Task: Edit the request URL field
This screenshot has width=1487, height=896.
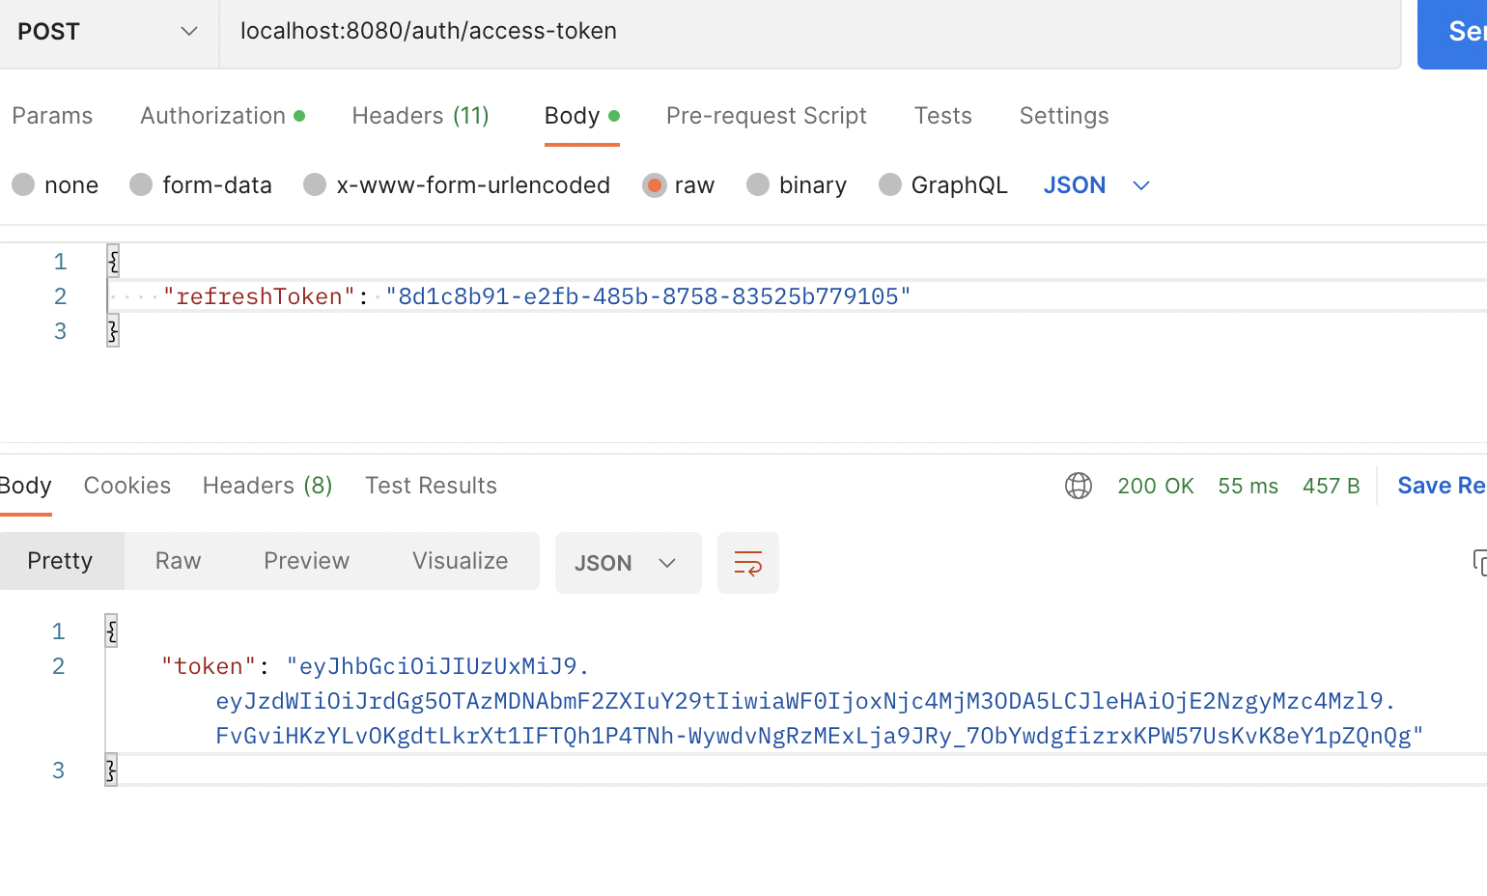Action: pyautogui.click(x=809, y=32)
